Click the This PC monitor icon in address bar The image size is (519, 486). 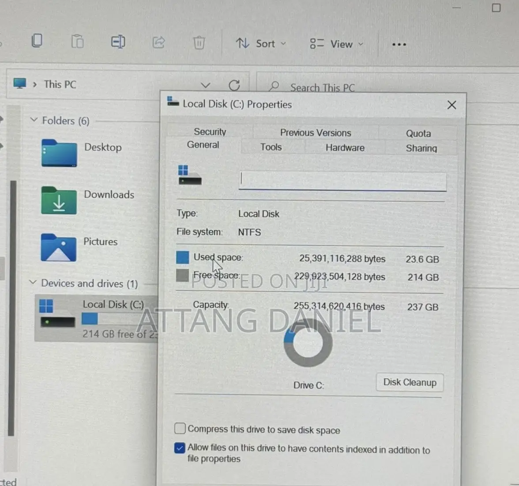(19, 83)
